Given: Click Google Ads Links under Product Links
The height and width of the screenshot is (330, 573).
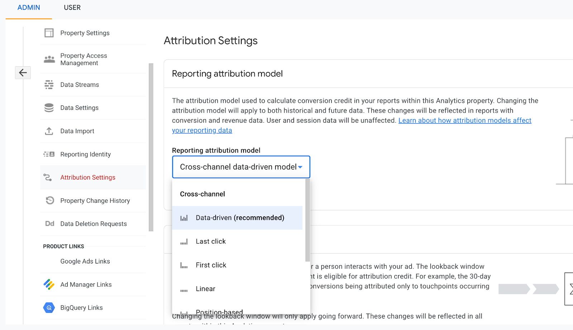Looking at the screenshot, I should pyautogui.click(x=85, y=261).
